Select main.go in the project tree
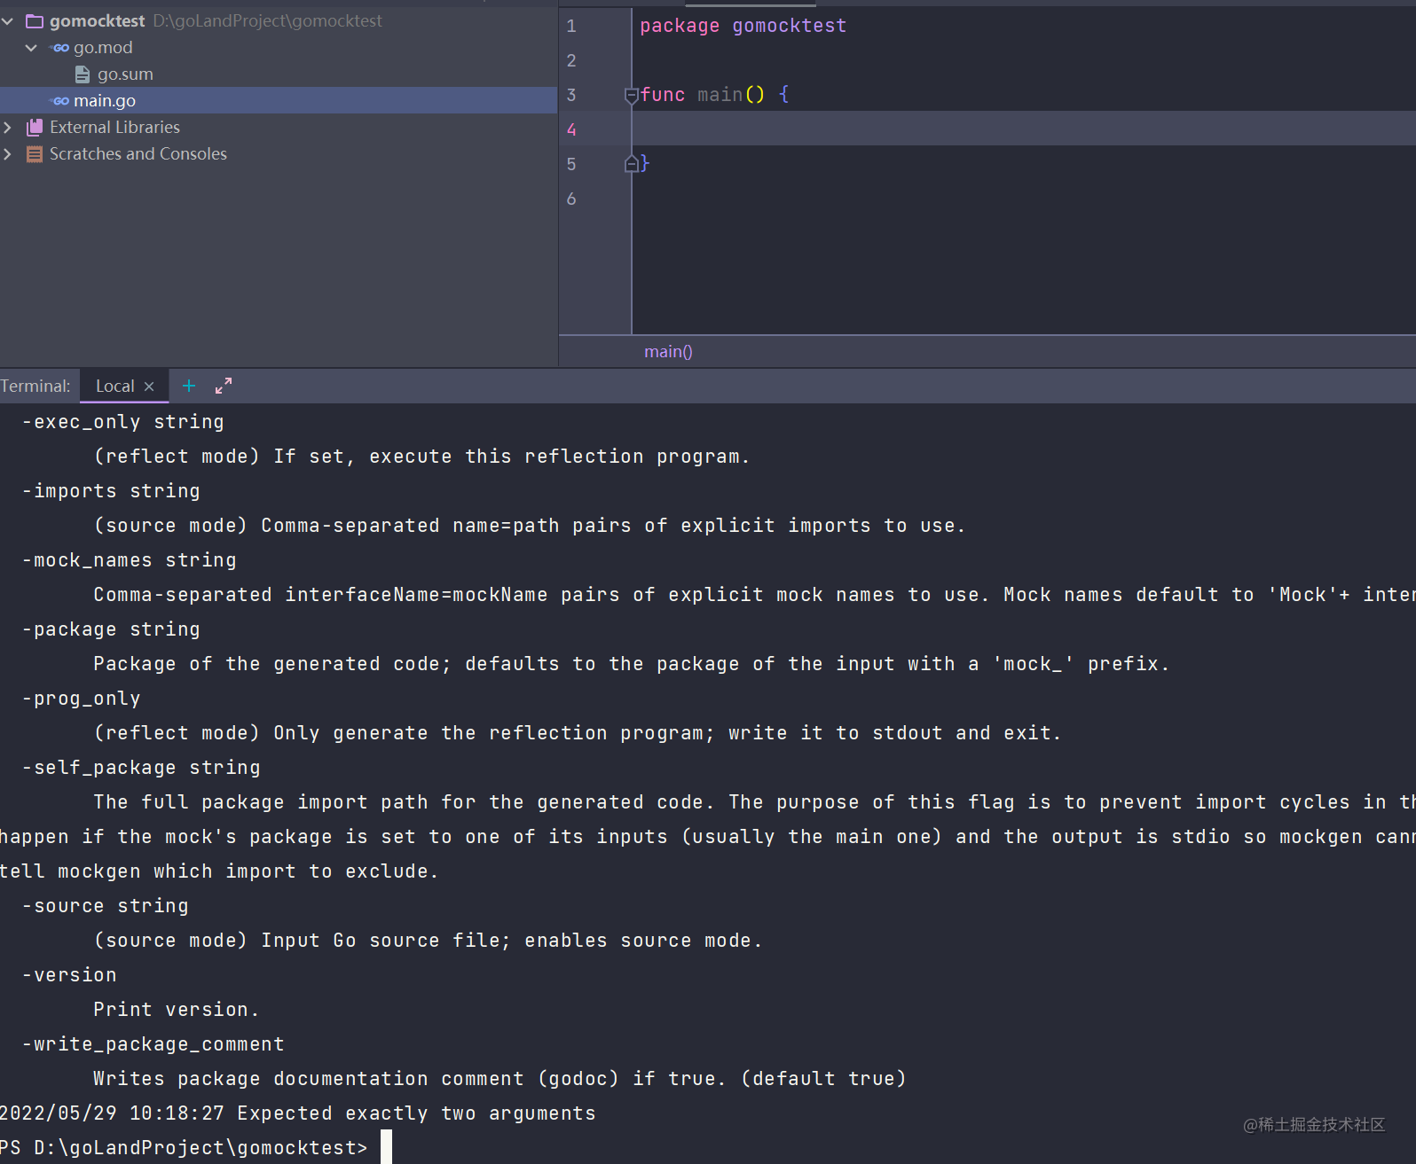The image size is (1416, 1164). coord(105,101)
